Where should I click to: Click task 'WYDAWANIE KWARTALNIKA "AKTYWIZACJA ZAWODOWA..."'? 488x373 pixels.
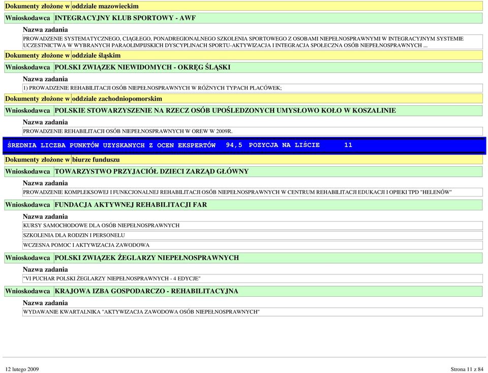[x=253, y=312]
